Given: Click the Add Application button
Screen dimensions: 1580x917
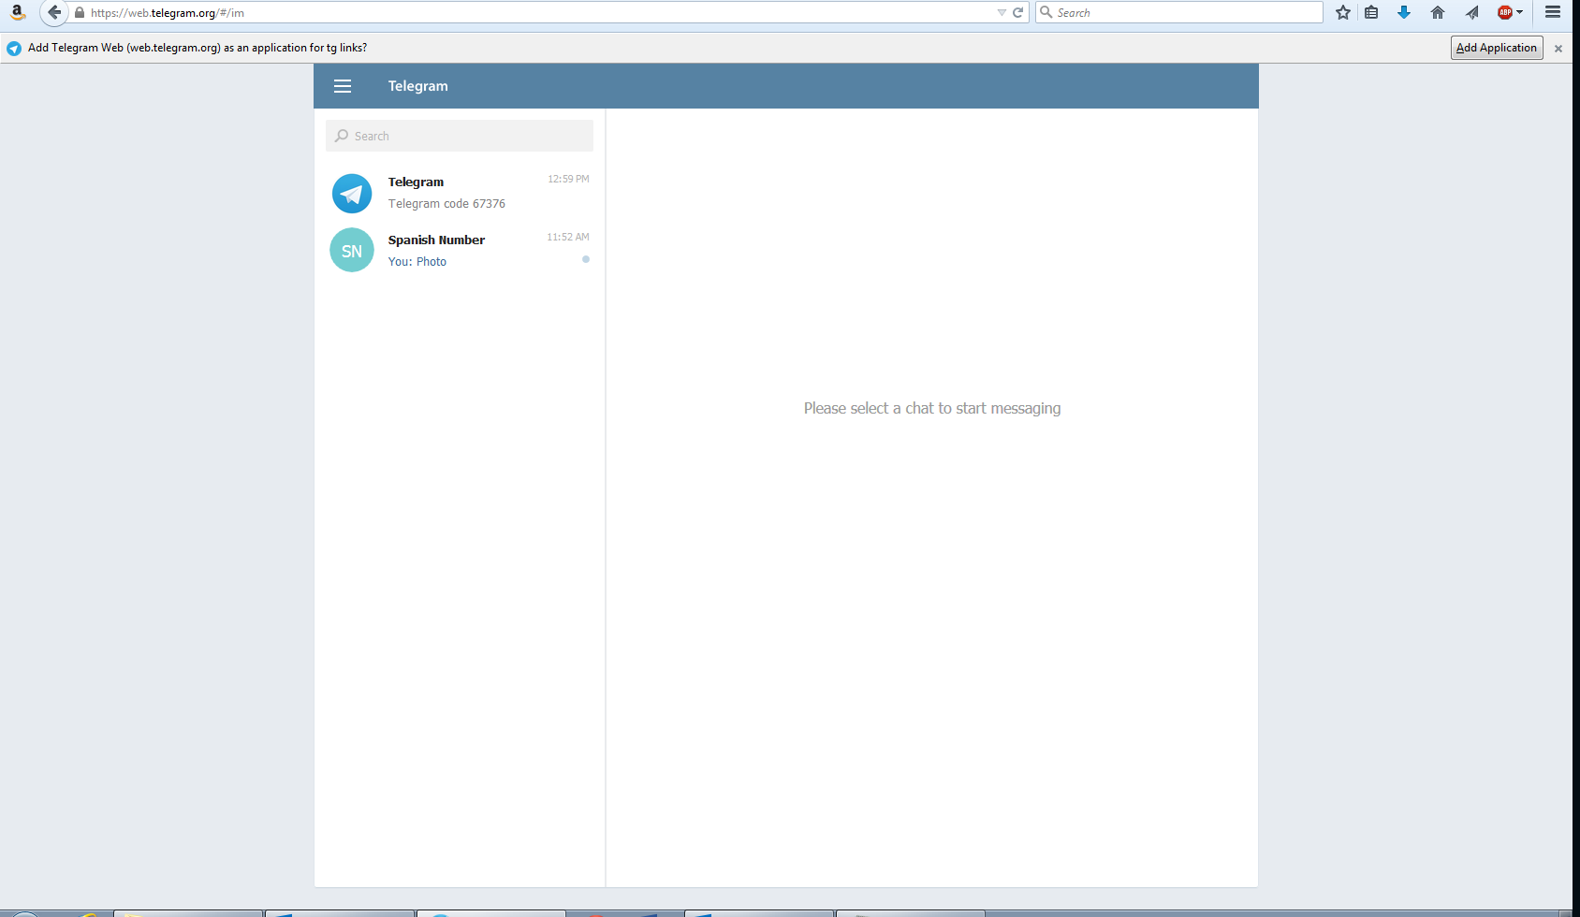Looking at the screenshot, I should coord(1497,48).
